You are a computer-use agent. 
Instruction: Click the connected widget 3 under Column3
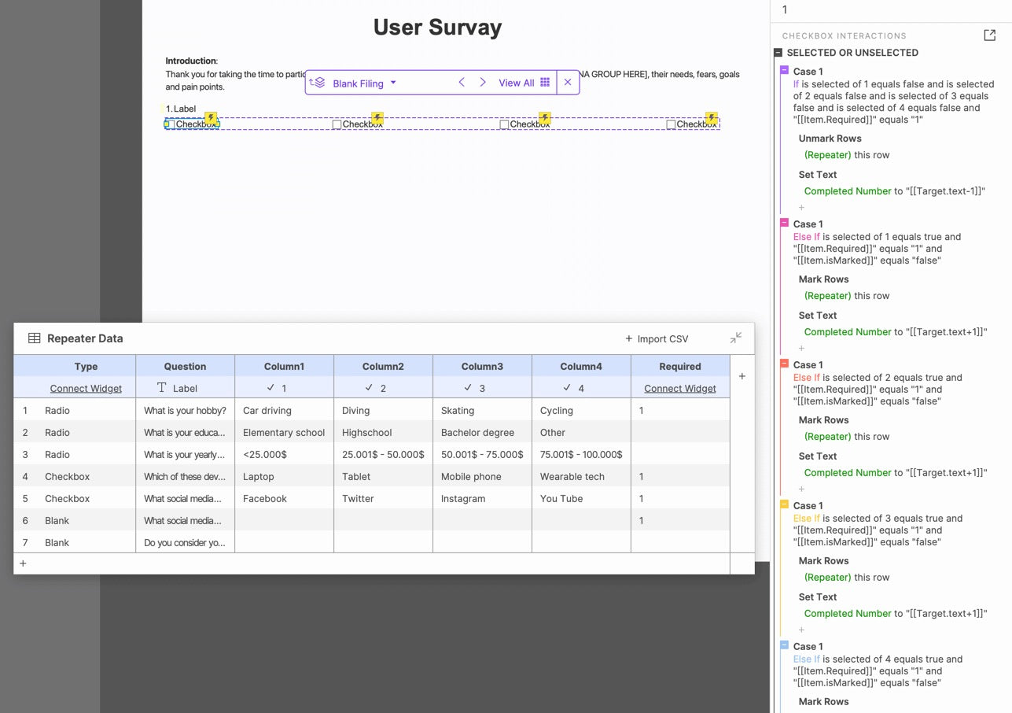tap(475, 388)
